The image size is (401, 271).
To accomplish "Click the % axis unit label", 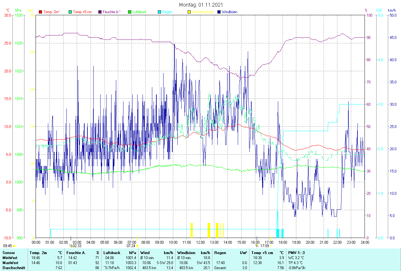I will [x=366, y=10].
